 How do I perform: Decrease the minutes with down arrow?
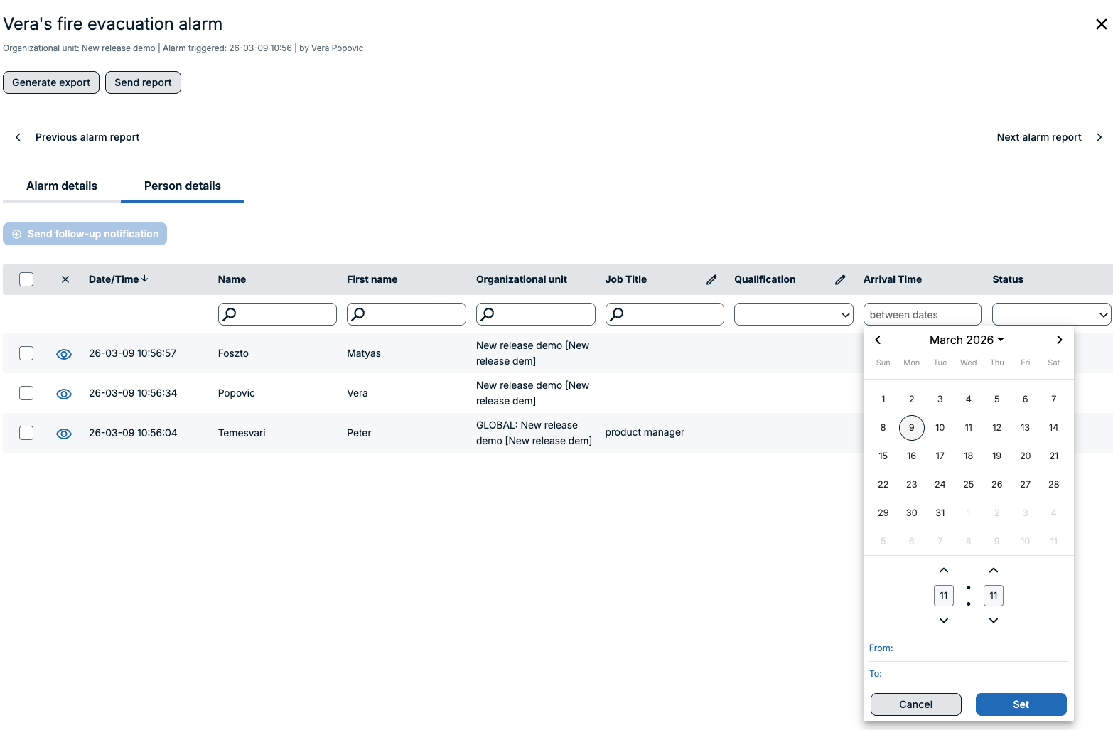994,621
